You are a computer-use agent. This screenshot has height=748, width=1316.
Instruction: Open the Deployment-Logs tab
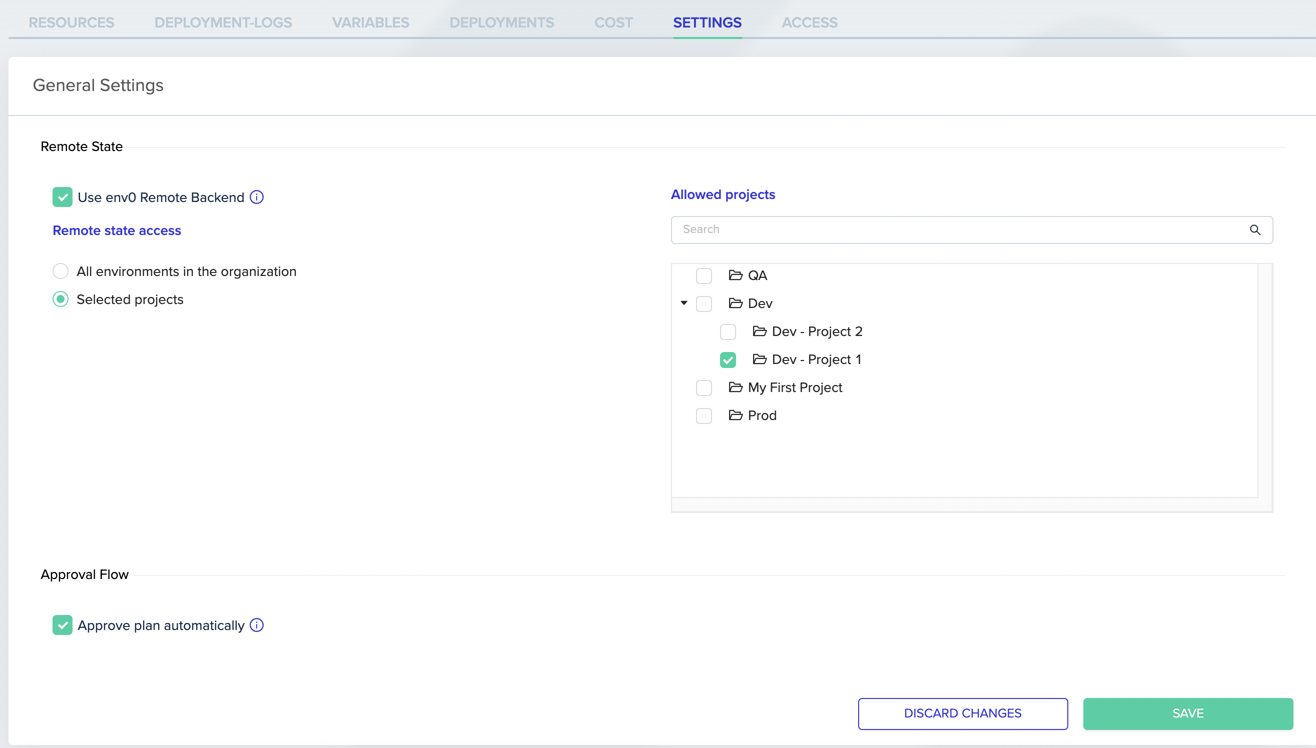[x=223, y=22]
